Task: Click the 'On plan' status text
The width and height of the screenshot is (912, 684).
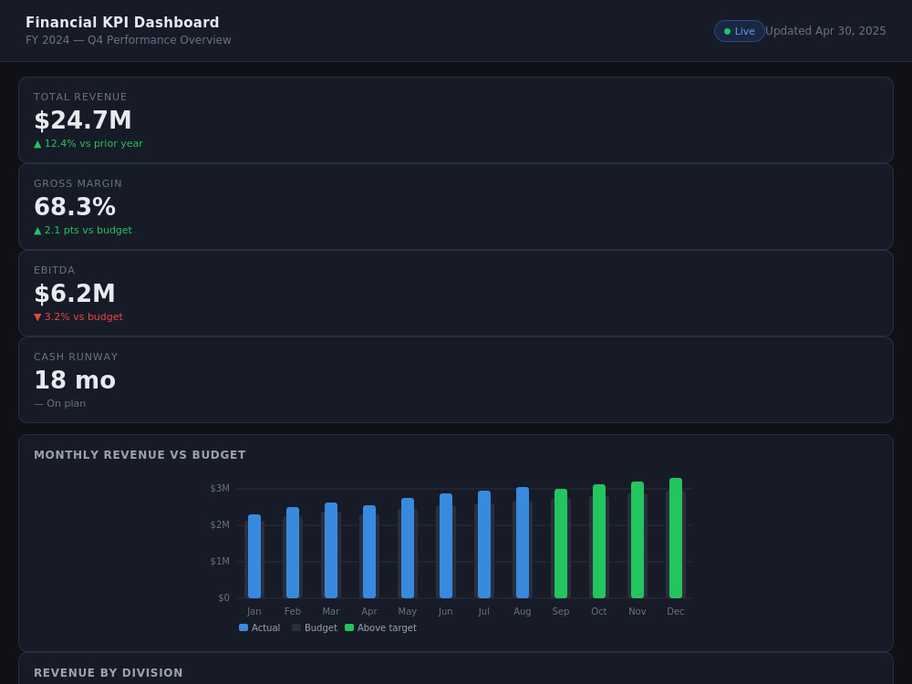Action: pos(66,404)
